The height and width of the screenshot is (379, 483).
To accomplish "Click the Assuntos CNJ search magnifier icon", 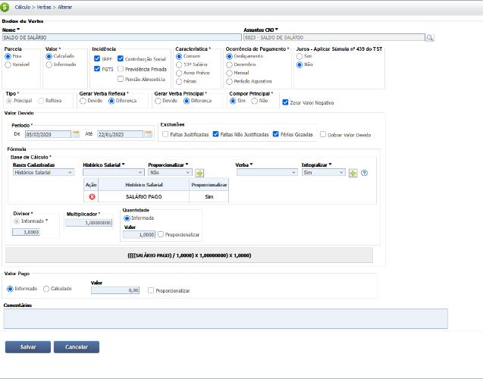I will pyautogui.click(x=429, y=36).
